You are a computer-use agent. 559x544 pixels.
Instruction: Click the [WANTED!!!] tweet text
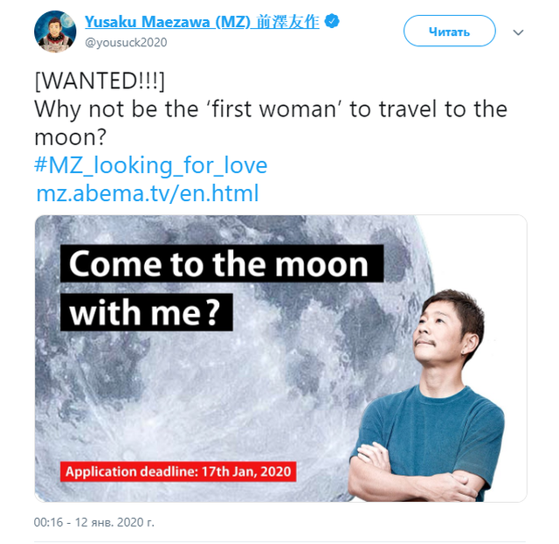[100, 81]
